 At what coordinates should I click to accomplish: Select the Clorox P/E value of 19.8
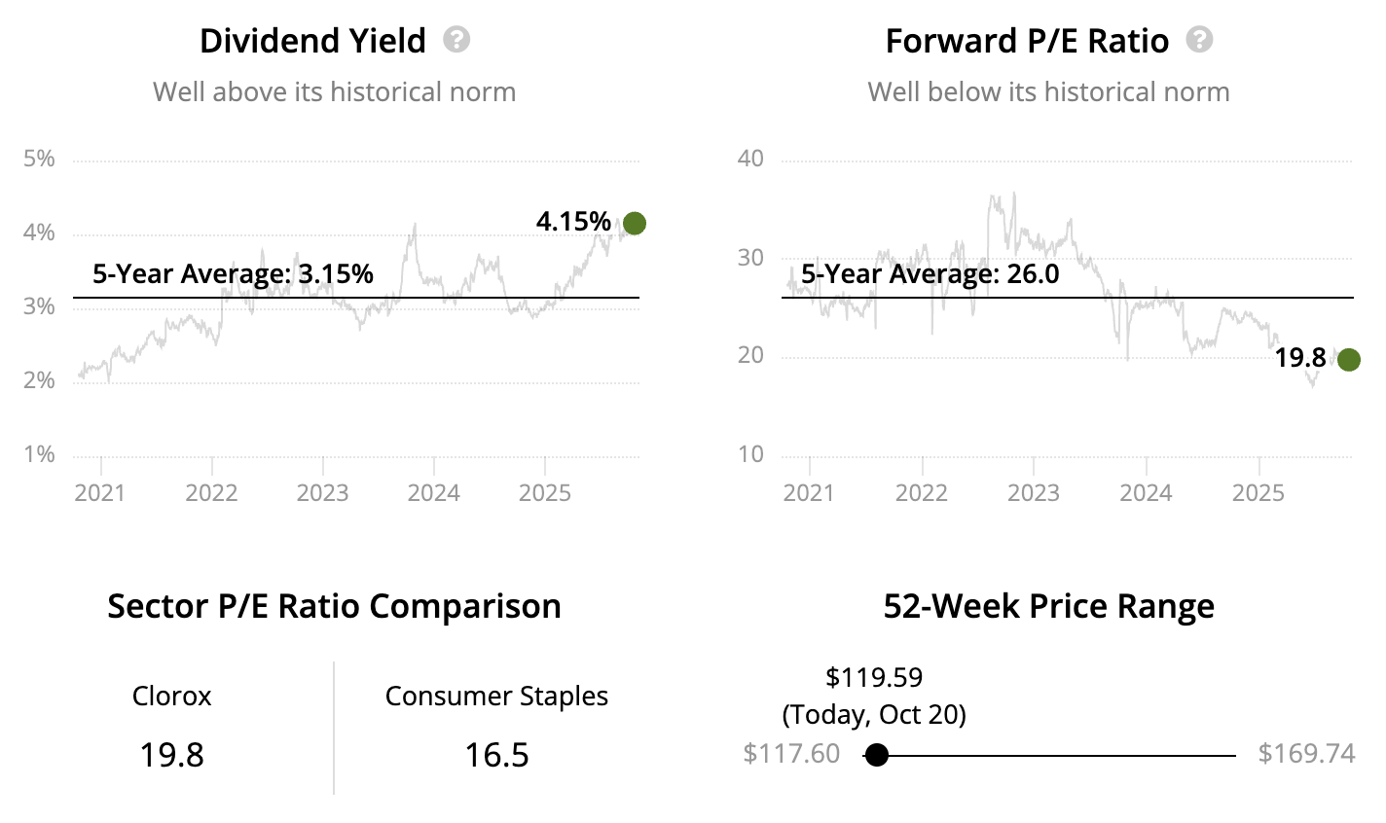pos(171,755)
